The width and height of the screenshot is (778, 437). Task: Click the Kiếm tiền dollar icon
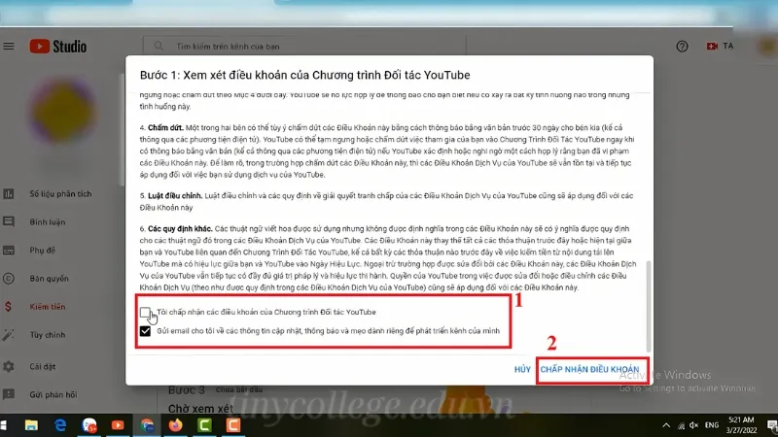pos(9,307)
